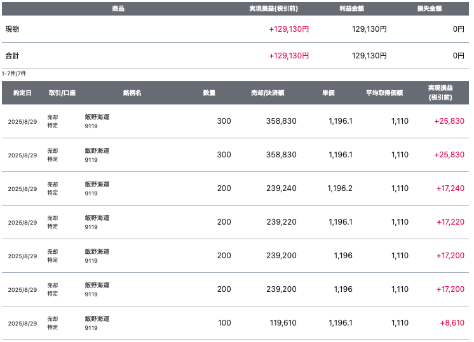Click the 損失金額 column header
Screen dimensions: 474x342
pos(430,9)
